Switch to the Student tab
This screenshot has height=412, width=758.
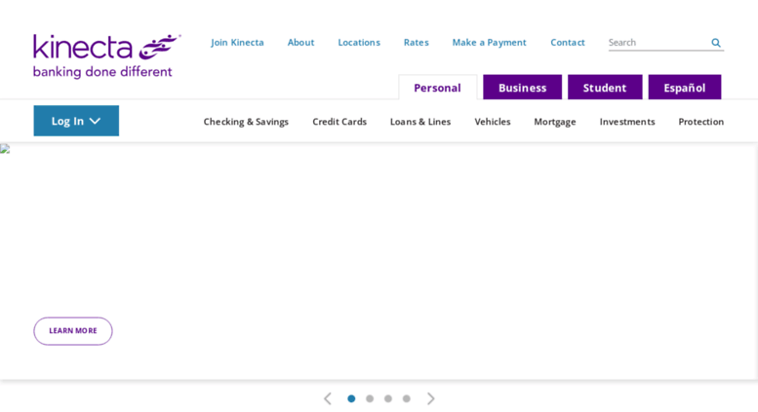click(x=605, y=88)
